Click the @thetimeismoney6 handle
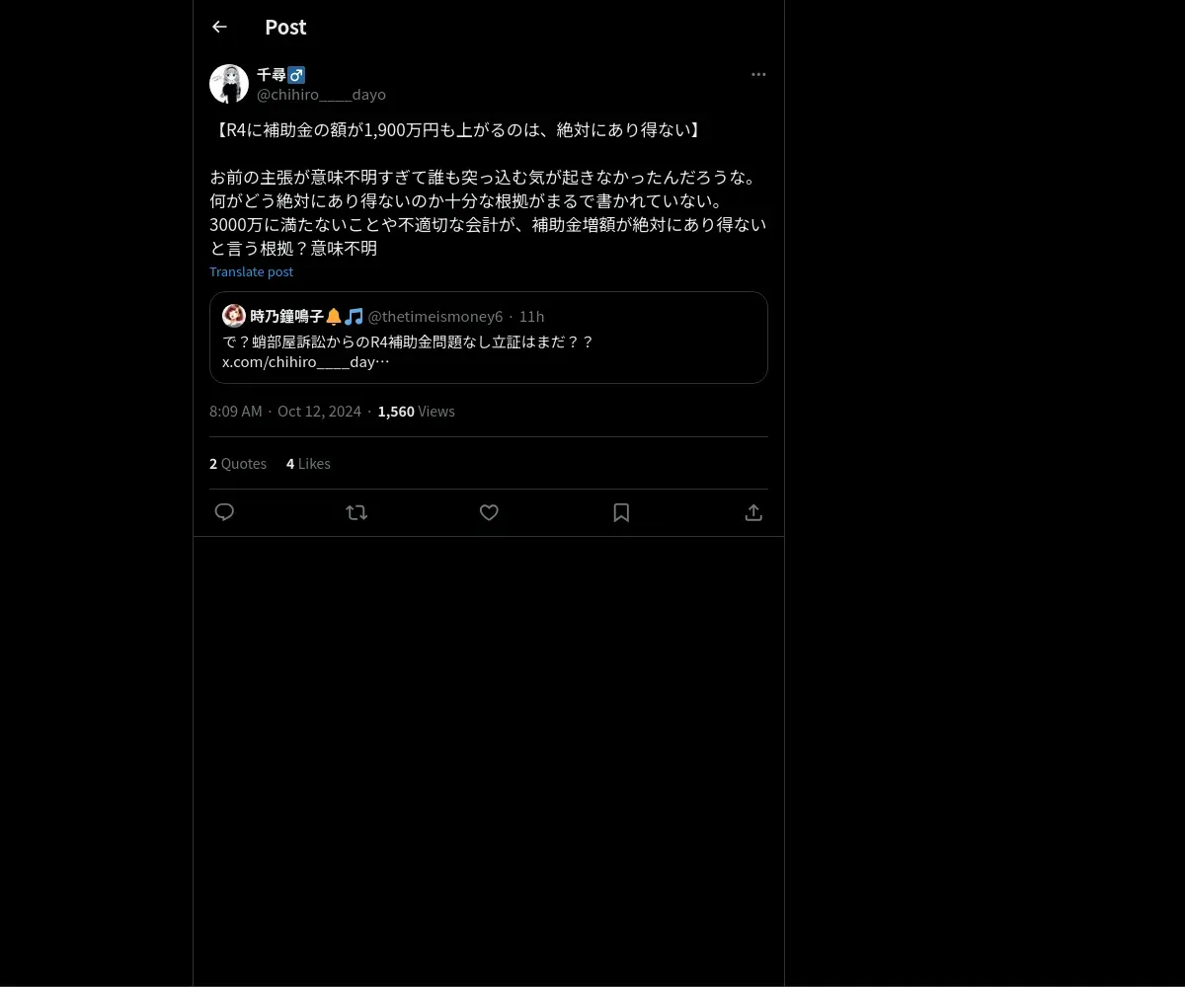Viewport: 1185px width, 987px height. pyautogui.click(x=435, y=316)
